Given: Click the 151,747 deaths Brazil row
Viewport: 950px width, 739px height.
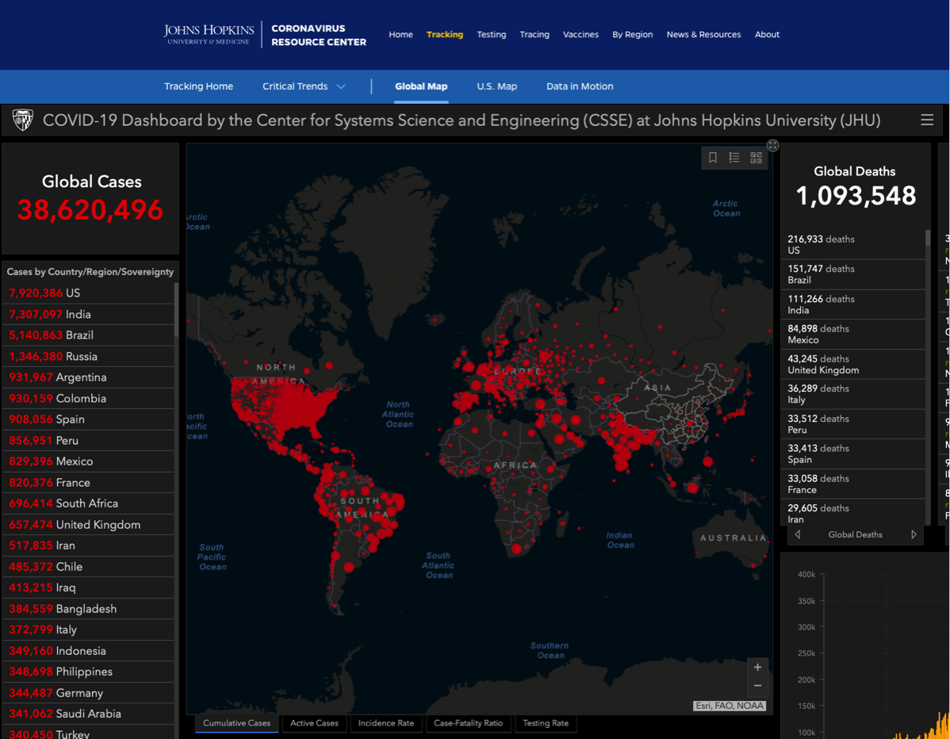Looking at the screenshot, I should tap(853, 274).
